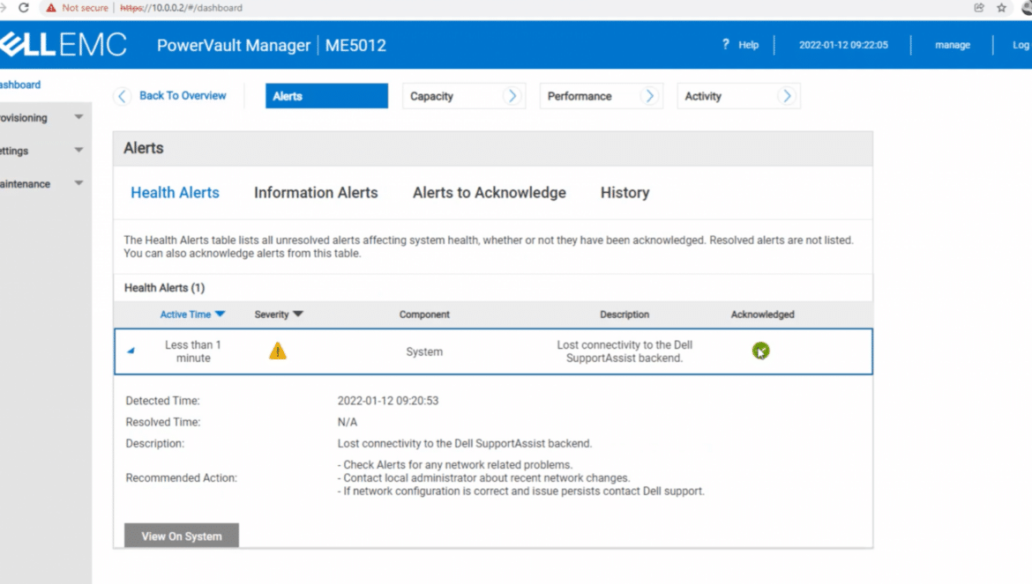Open the Health Alerts tab

point(175,193)
